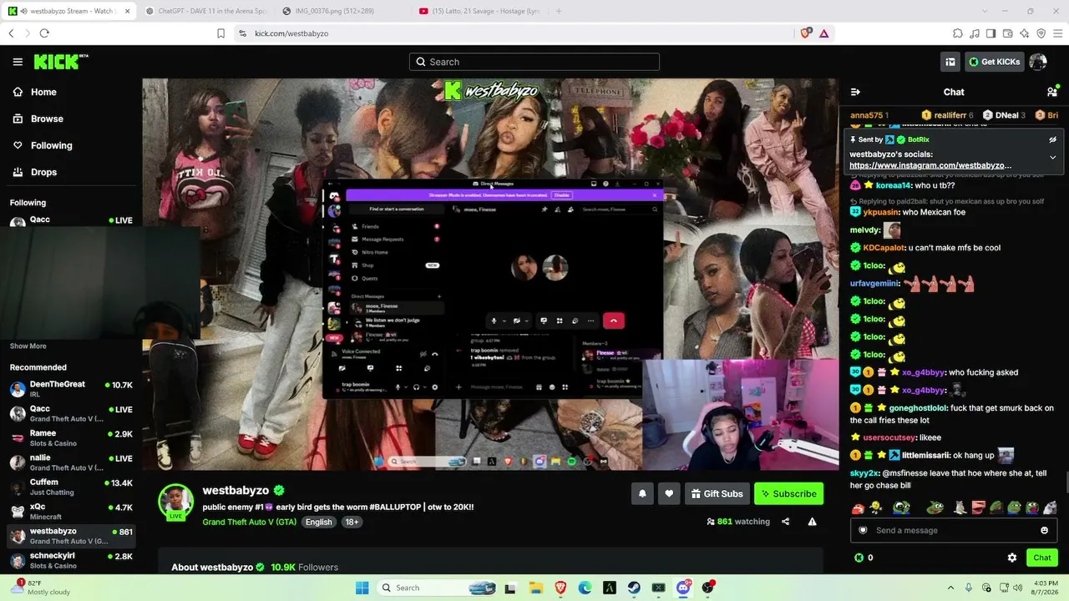Click the English language tag

[x=318, y=522]
